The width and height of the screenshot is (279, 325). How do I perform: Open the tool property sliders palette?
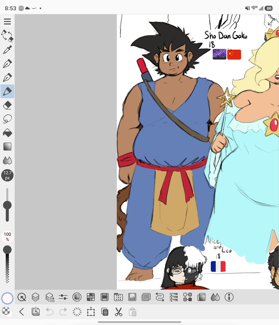click(63, 297)
